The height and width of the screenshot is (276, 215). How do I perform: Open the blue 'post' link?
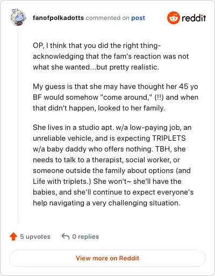coord(138,18)
